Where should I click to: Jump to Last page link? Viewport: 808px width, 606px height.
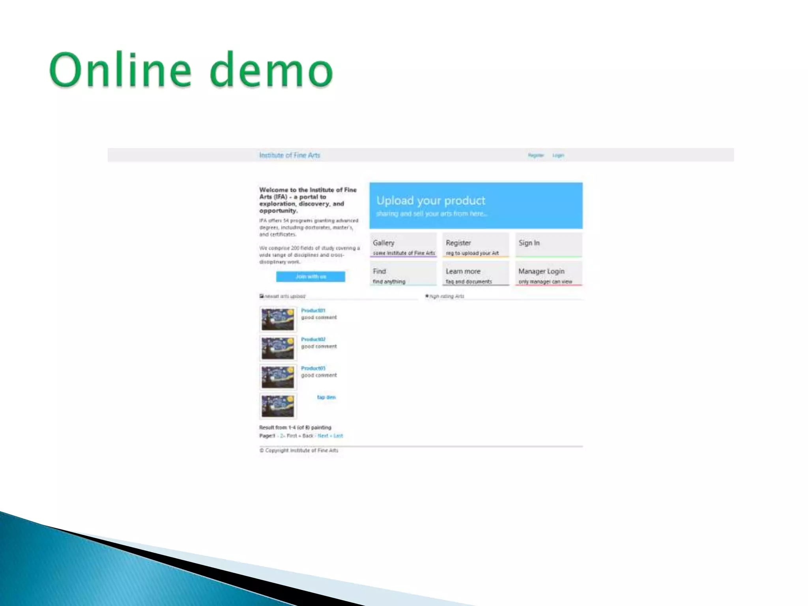(338, 436)
